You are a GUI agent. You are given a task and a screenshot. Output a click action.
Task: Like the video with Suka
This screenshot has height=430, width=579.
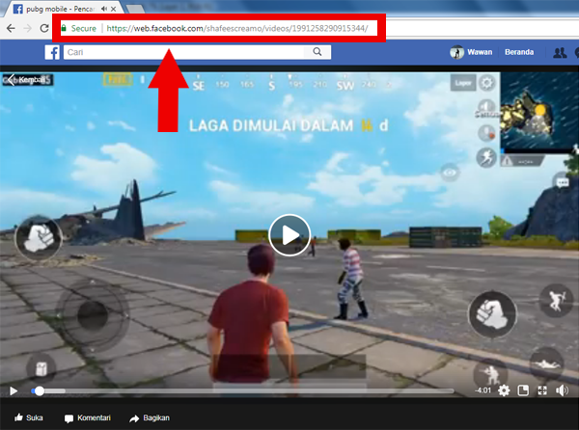point(29,417)
